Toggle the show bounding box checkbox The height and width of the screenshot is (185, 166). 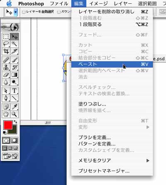(x=59, y=12)
